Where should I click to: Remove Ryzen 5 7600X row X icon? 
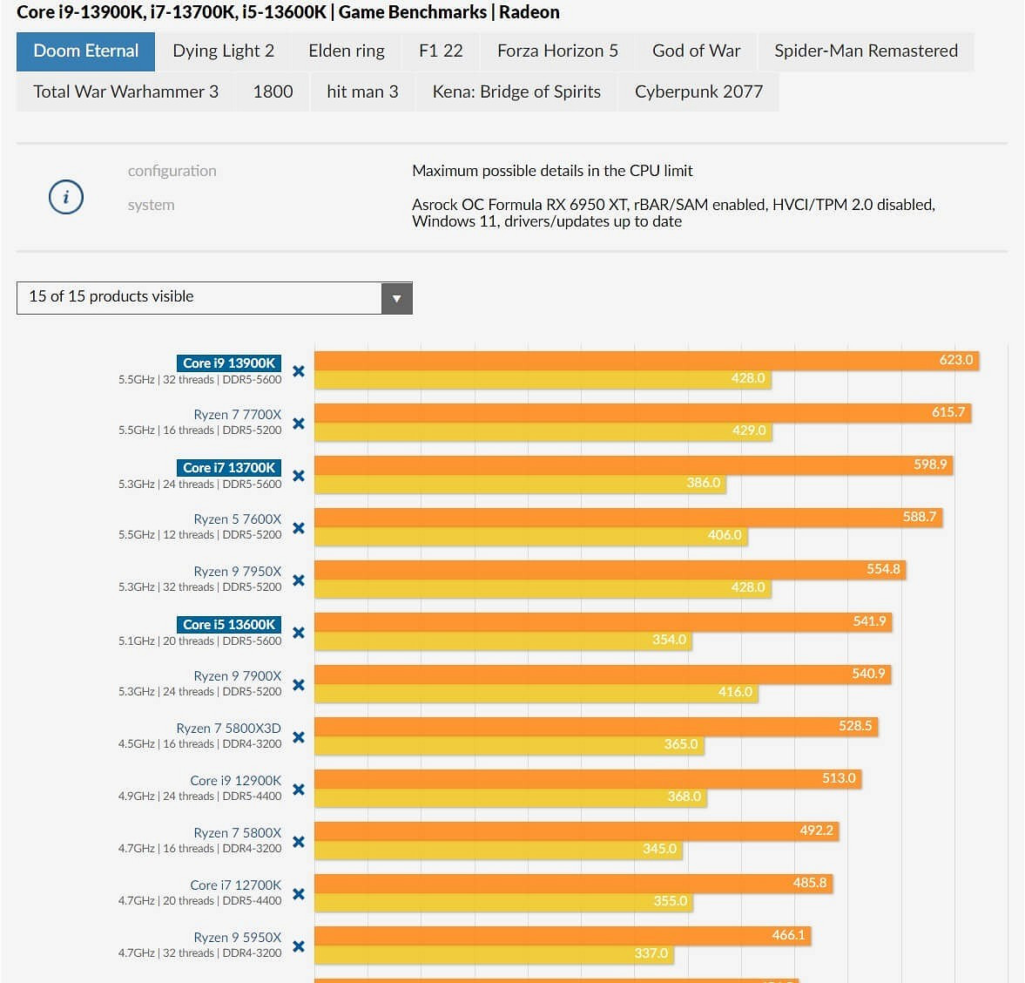click(x=299, y=528)
